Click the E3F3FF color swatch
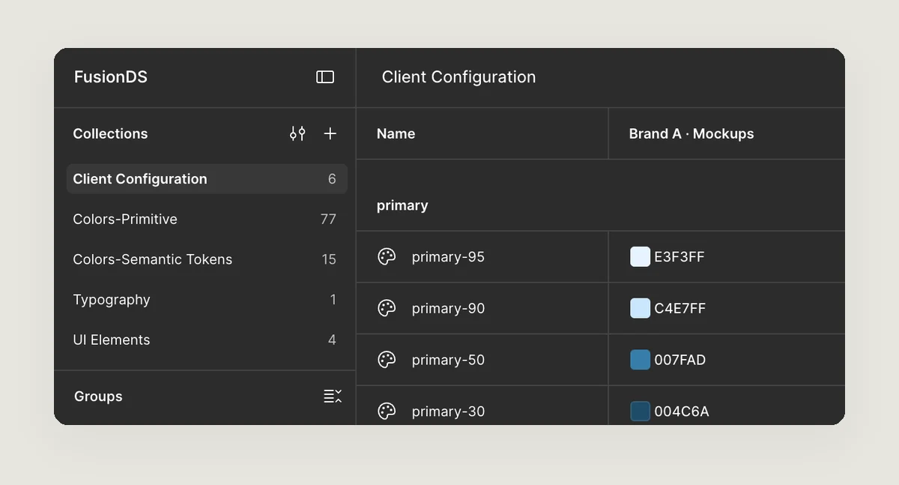The image size is (899, 485). [x=641, y=257]
